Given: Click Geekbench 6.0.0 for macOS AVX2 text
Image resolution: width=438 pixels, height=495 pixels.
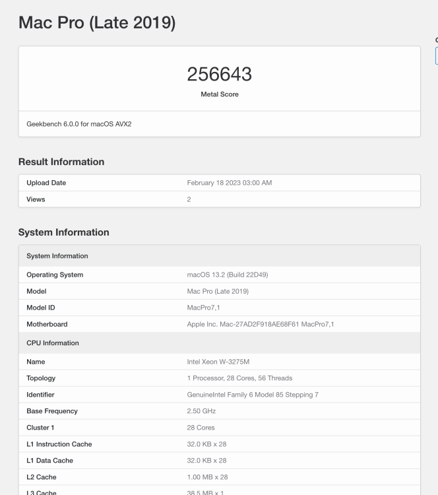Looking at the screenshot, I should point(79,124).
